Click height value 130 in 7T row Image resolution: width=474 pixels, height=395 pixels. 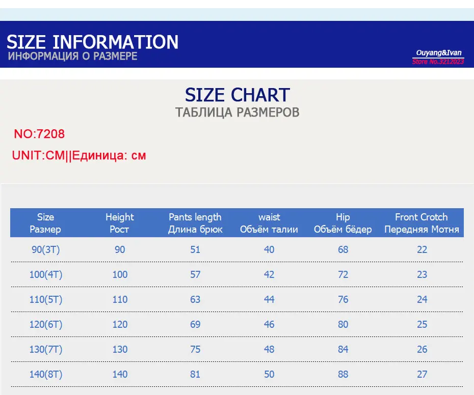point(120,349)
